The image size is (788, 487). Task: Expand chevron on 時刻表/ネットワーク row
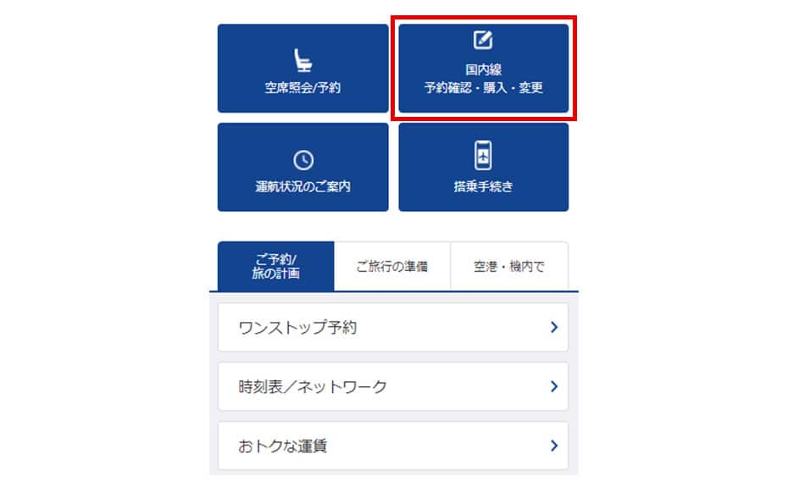[554, 386]
